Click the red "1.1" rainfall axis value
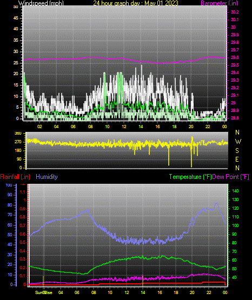 [23, 192]
